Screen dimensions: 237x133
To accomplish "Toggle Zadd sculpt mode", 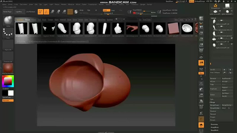I will click(x=106, y=10).
